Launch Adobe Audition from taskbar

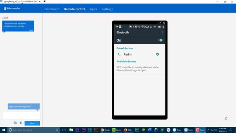pos(137,130)
